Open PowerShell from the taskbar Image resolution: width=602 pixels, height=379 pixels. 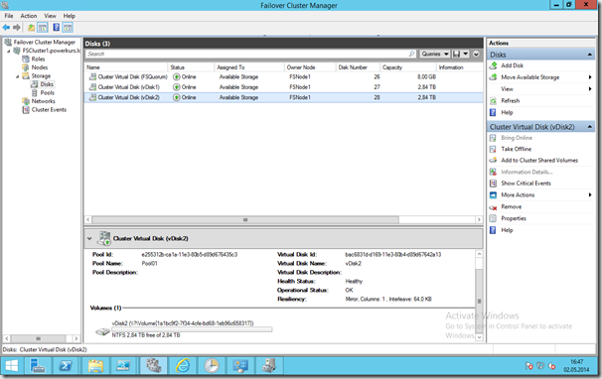66,366
